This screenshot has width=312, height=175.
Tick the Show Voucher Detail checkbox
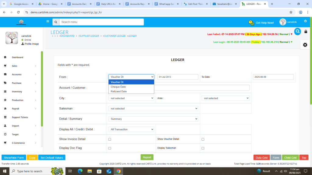click(203, 139)
